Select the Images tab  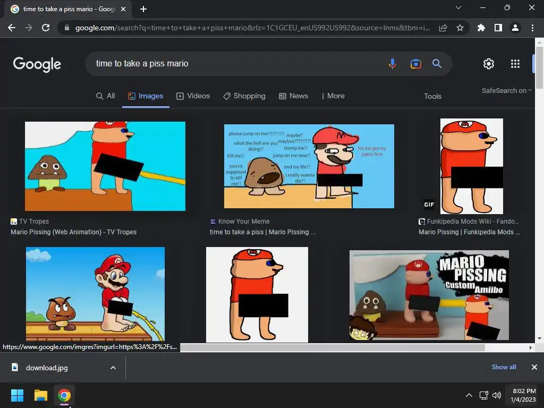tap(146, 96)
